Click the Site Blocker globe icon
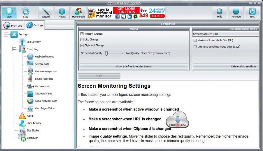The image size is (263, 151). click(23, 130)
